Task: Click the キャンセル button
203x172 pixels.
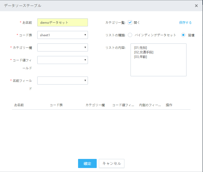Action: pos(112,163)
